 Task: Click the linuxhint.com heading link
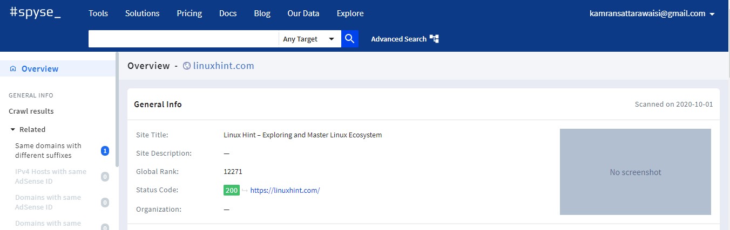[223, 66]
